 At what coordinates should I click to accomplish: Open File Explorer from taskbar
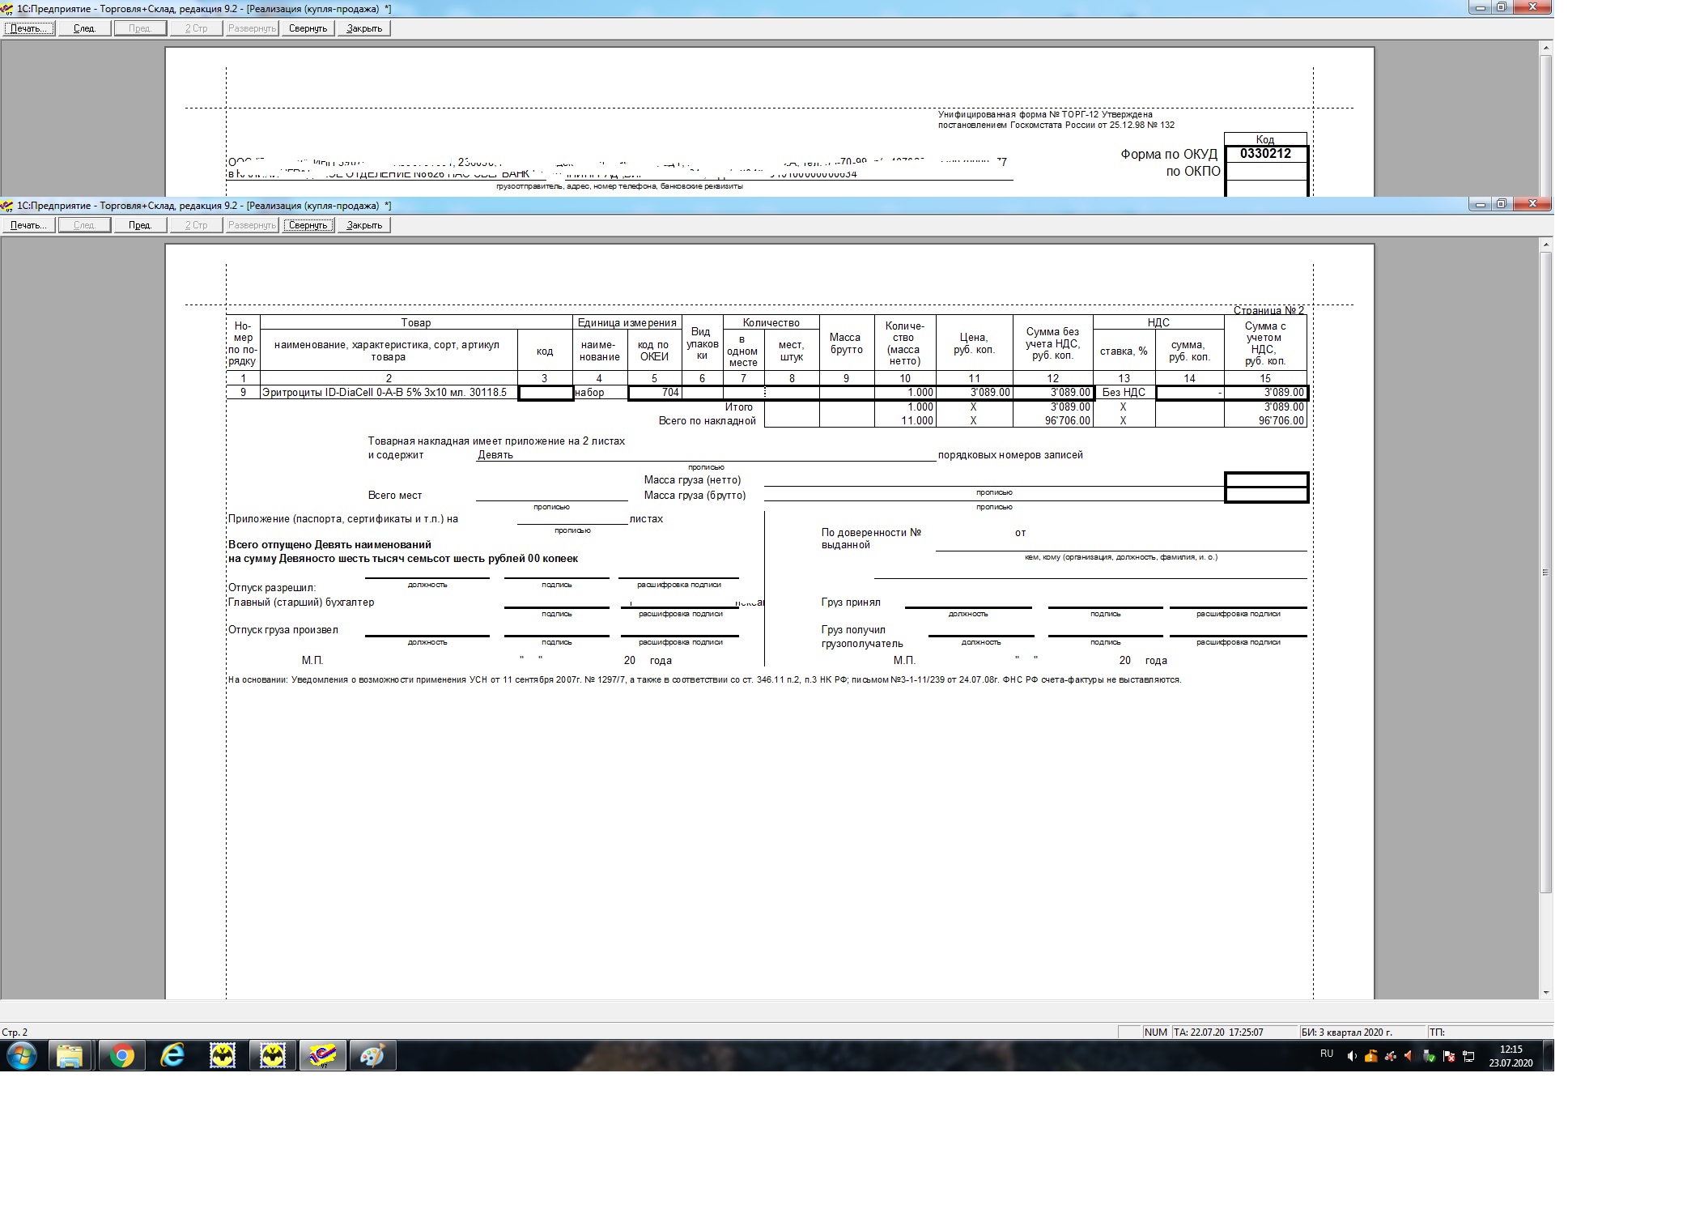coord(70,1056)
